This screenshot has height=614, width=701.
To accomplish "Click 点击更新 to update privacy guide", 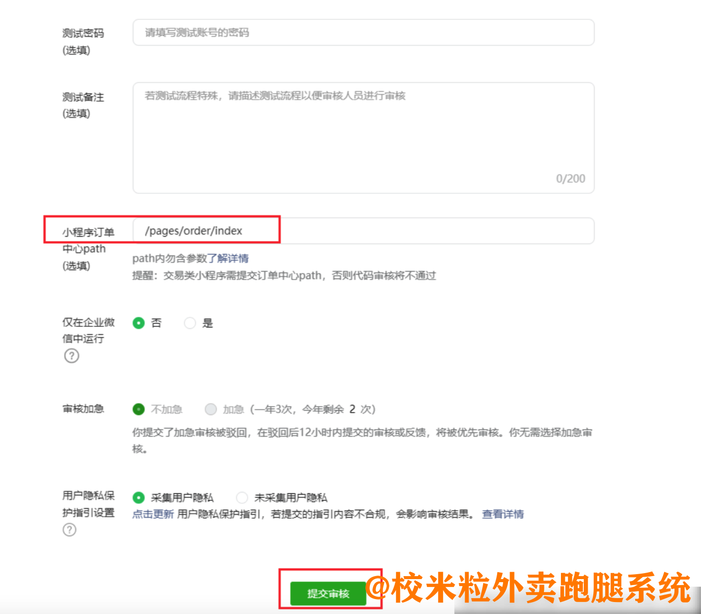I will click(152, 514).
